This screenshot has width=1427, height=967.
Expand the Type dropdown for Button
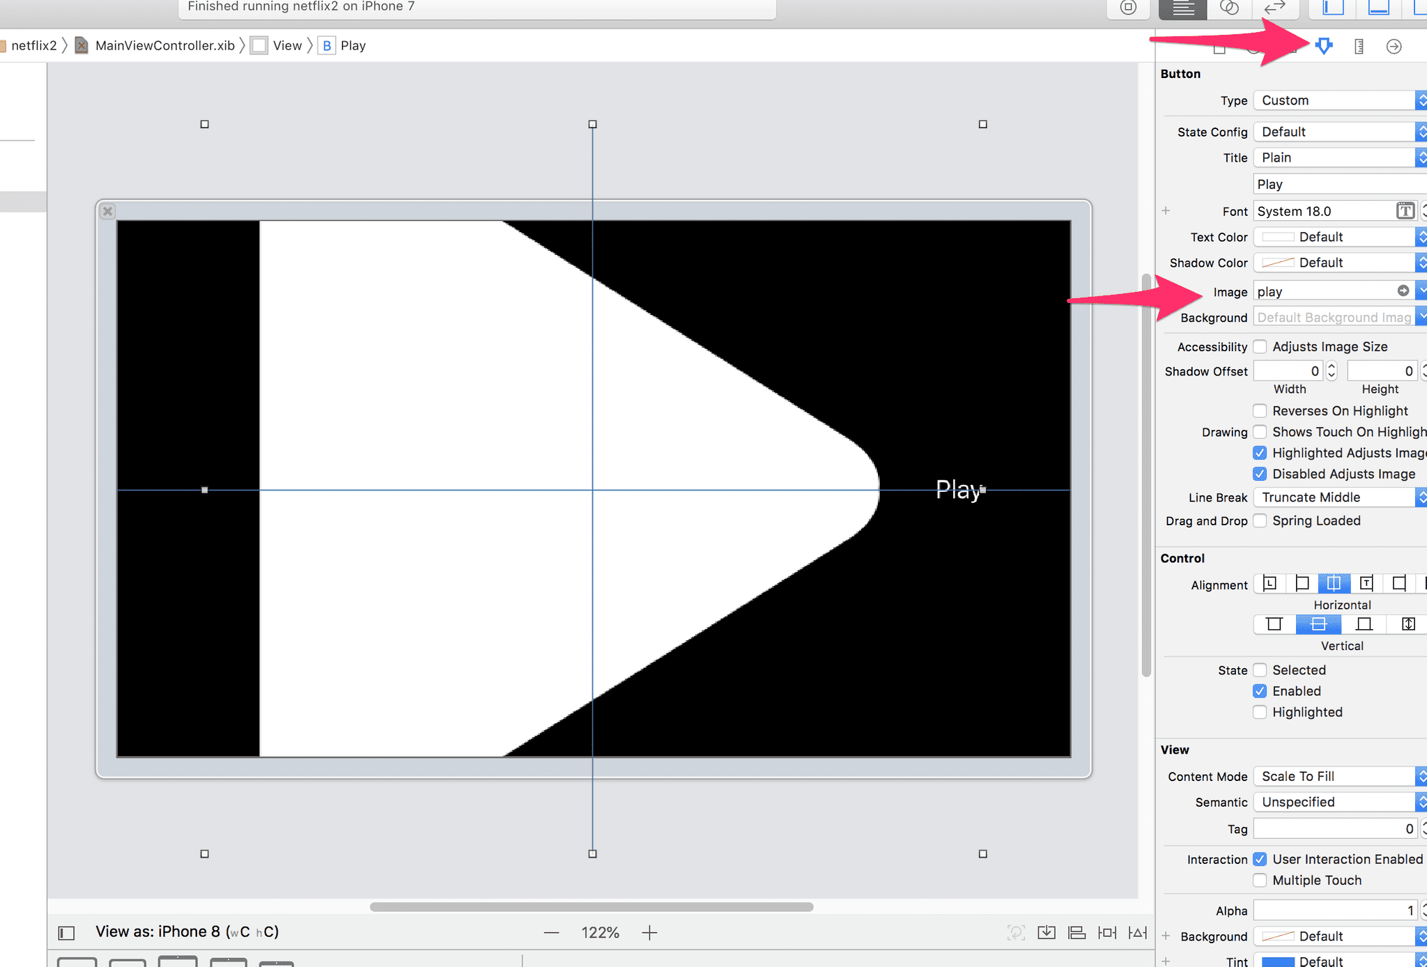click(1421, 100)
